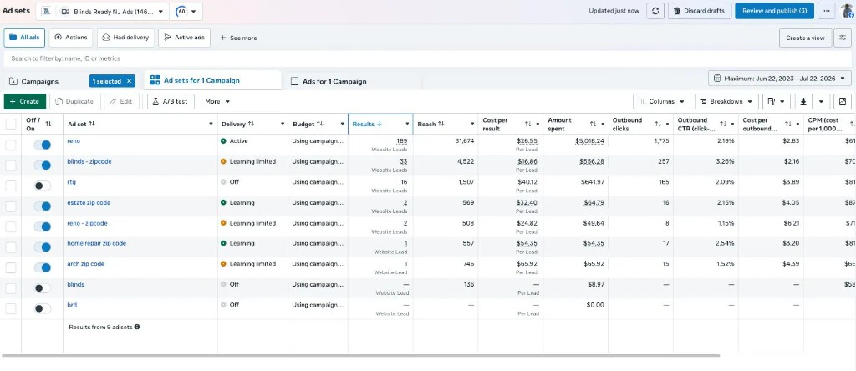Click Review and publish (3) button
The height and width of the screenshot is (371, 856).
[x=774, y=11]
